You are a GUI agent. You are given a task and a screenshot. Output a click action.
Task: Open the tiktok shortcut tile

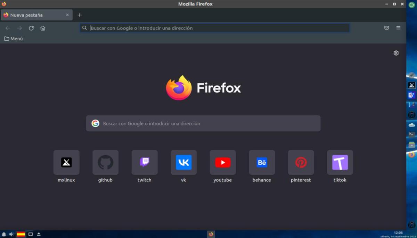[340, 162]
